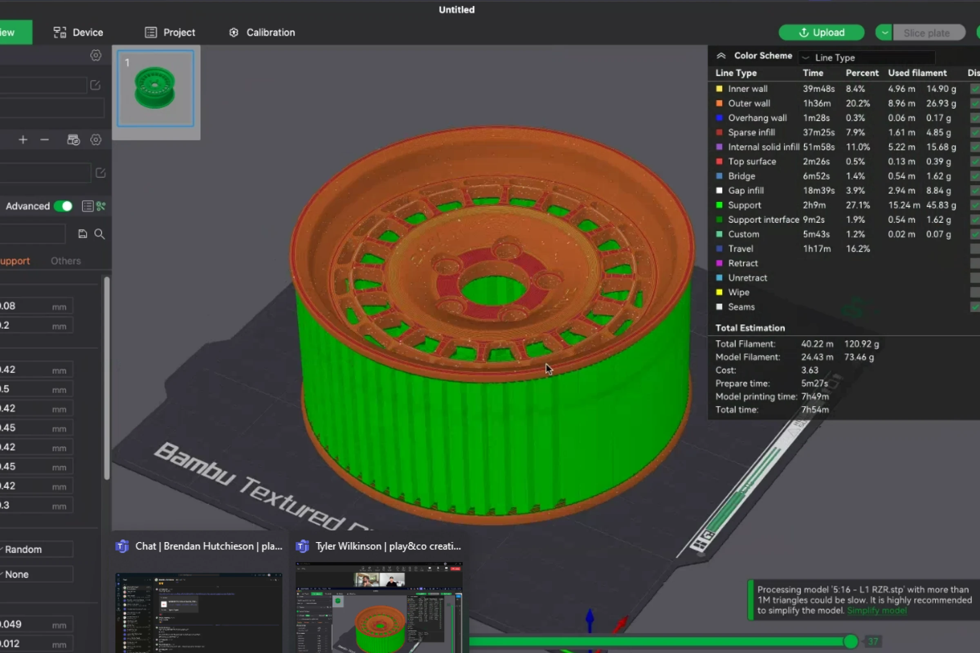This screenshot has width=980, height=653.
Task: Save the current preset with the save icon
Action: pyautogui.click(x=82, y=234)
